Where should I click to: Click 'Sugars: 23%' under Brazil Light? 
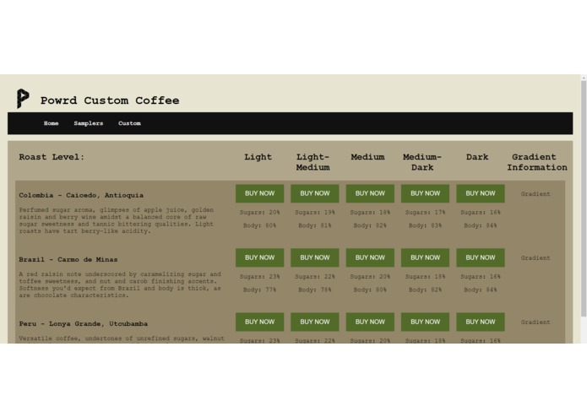259,277
